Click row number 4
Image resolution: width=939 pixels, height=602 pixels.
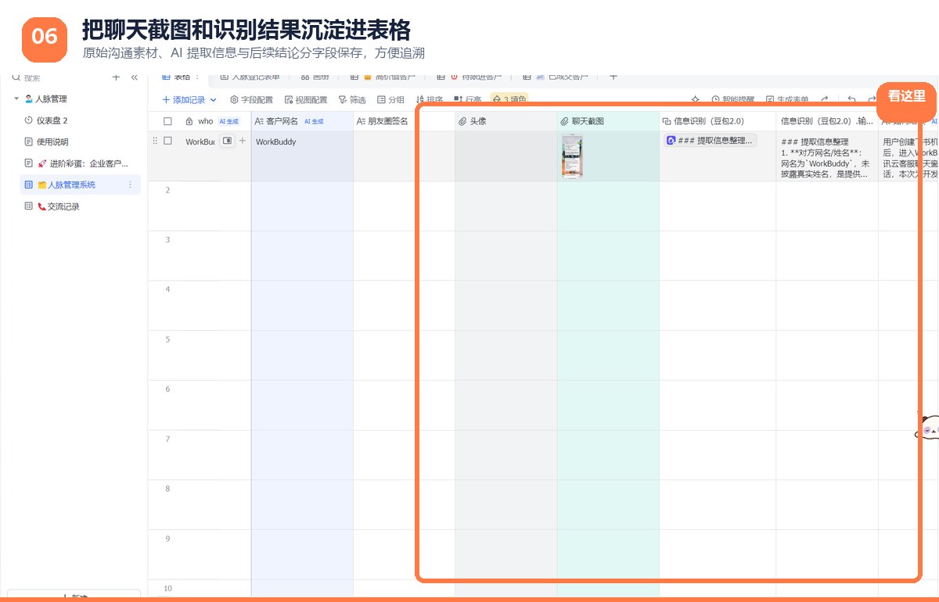tap(167, 290)
